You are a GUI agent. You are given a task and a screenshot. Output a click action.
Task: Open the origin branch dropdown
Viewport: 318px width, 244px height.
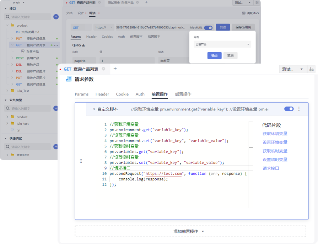tap(19, 2)
